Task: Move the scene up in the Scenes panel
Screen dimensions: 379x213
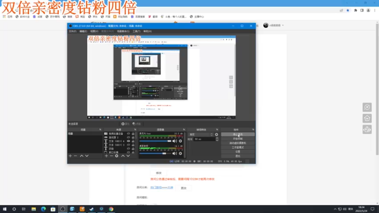Action: click(x=81, y=156)
